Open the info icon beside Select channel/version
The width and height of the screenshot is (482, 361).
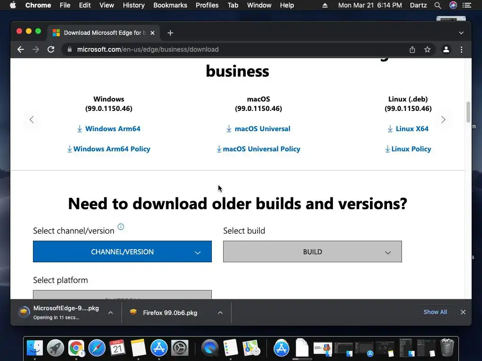[x=121, y=227]
